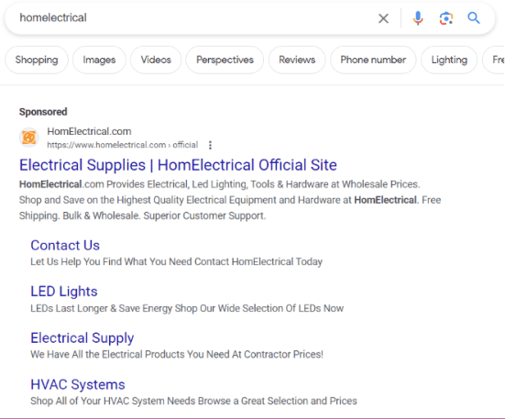The width and height of the screenshot is (505, 419).
Task: Clear the search box with X icon
Action: (x=383, y=18)
